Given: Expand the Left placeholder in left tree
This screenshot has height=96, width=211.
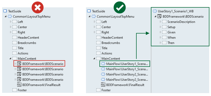Looking at the screenshot, I should [11, 22].
